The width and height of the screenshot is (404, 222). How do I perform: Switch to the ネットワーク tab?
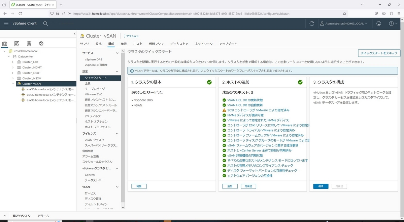coord(204,44)
